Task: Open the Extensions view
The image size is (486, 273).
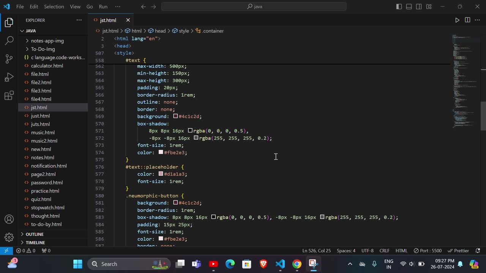Action: (9, 96)
